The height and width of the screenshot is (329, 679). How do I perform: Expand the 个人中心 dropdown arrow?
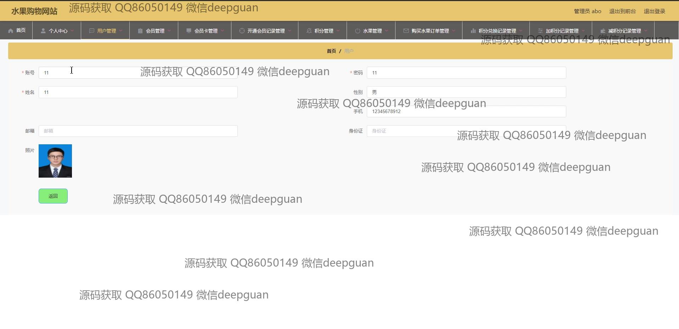[72, 31]
